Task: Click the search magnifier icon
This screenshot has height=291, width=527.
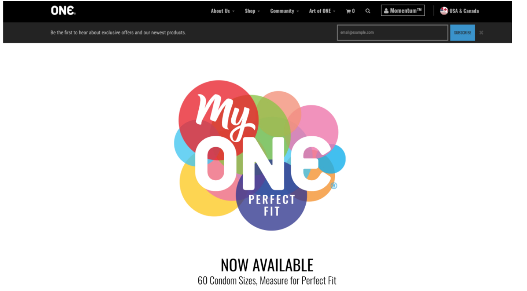Action: [368, 11]
